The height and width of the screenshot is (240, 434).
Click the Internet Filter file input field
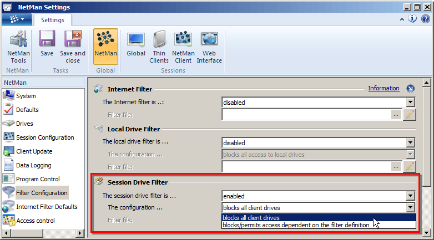pos(306,115)
